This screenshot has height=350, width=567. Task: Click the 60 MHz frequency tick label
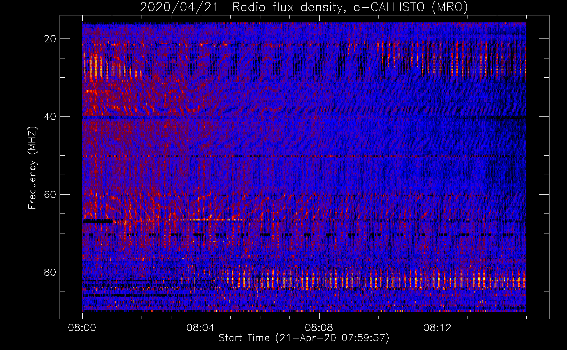[x=50, y=194]
